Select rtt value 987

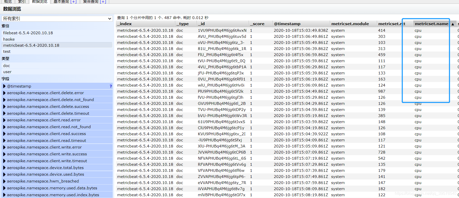pyautogui.click(x=382, y=91)
